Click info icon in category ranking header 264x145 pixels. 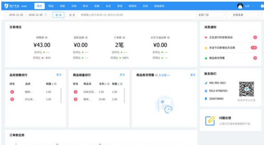[x=55, y=84]
